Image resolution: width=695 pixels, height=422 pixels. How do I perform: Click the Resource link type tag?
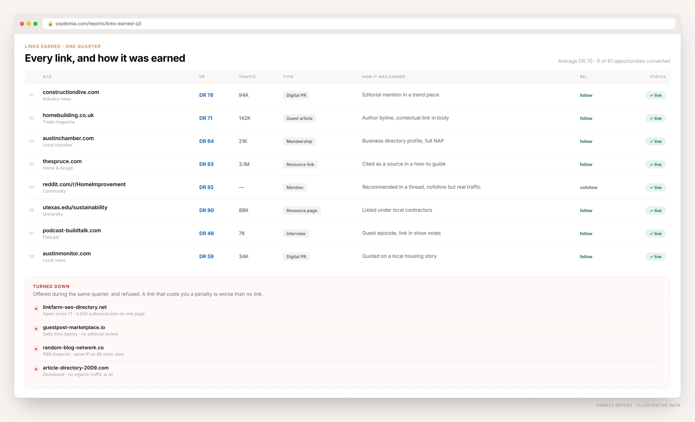click(x=300, y=164)
